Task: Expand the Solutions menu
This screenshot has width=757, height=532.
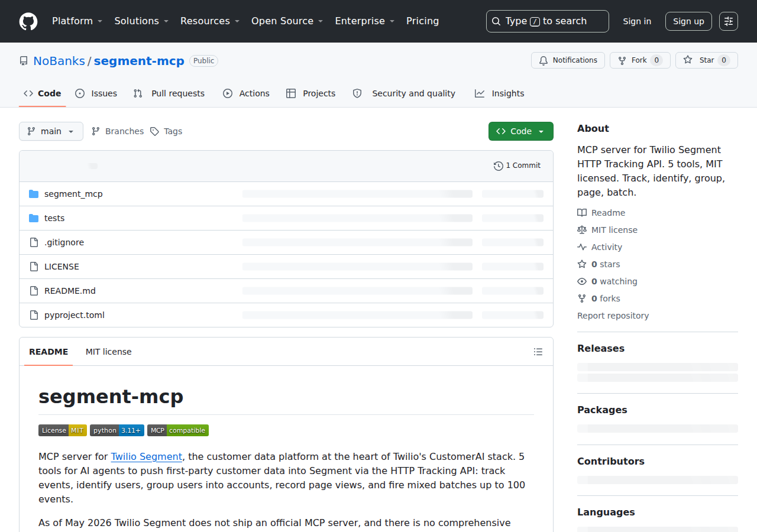Action: point(141,21)
